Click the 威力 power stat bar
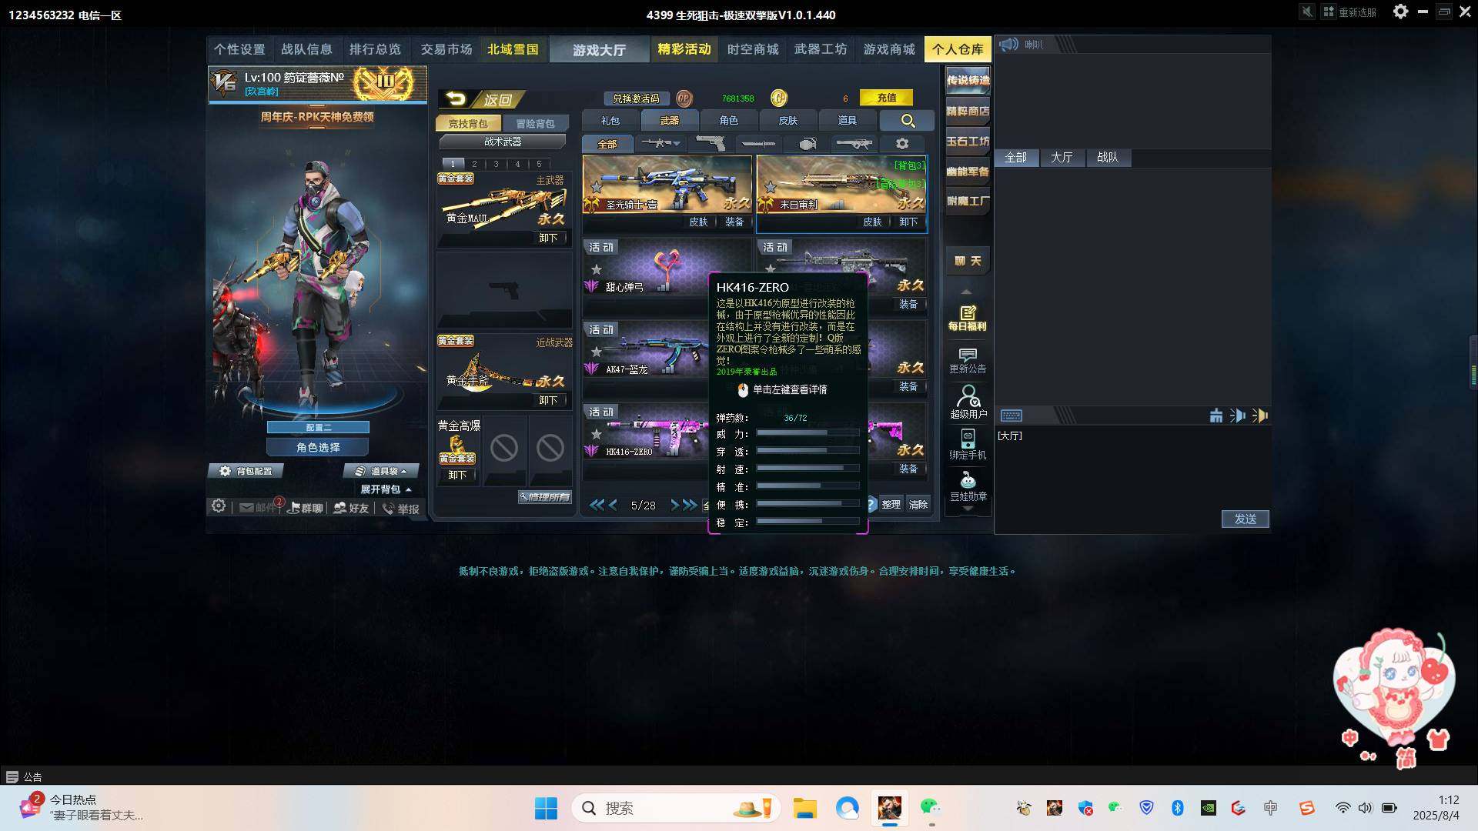1478x831 pixels. (807, 432)
